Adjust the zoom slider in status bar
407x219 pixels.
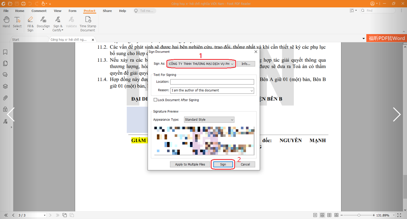click(359, 215)
